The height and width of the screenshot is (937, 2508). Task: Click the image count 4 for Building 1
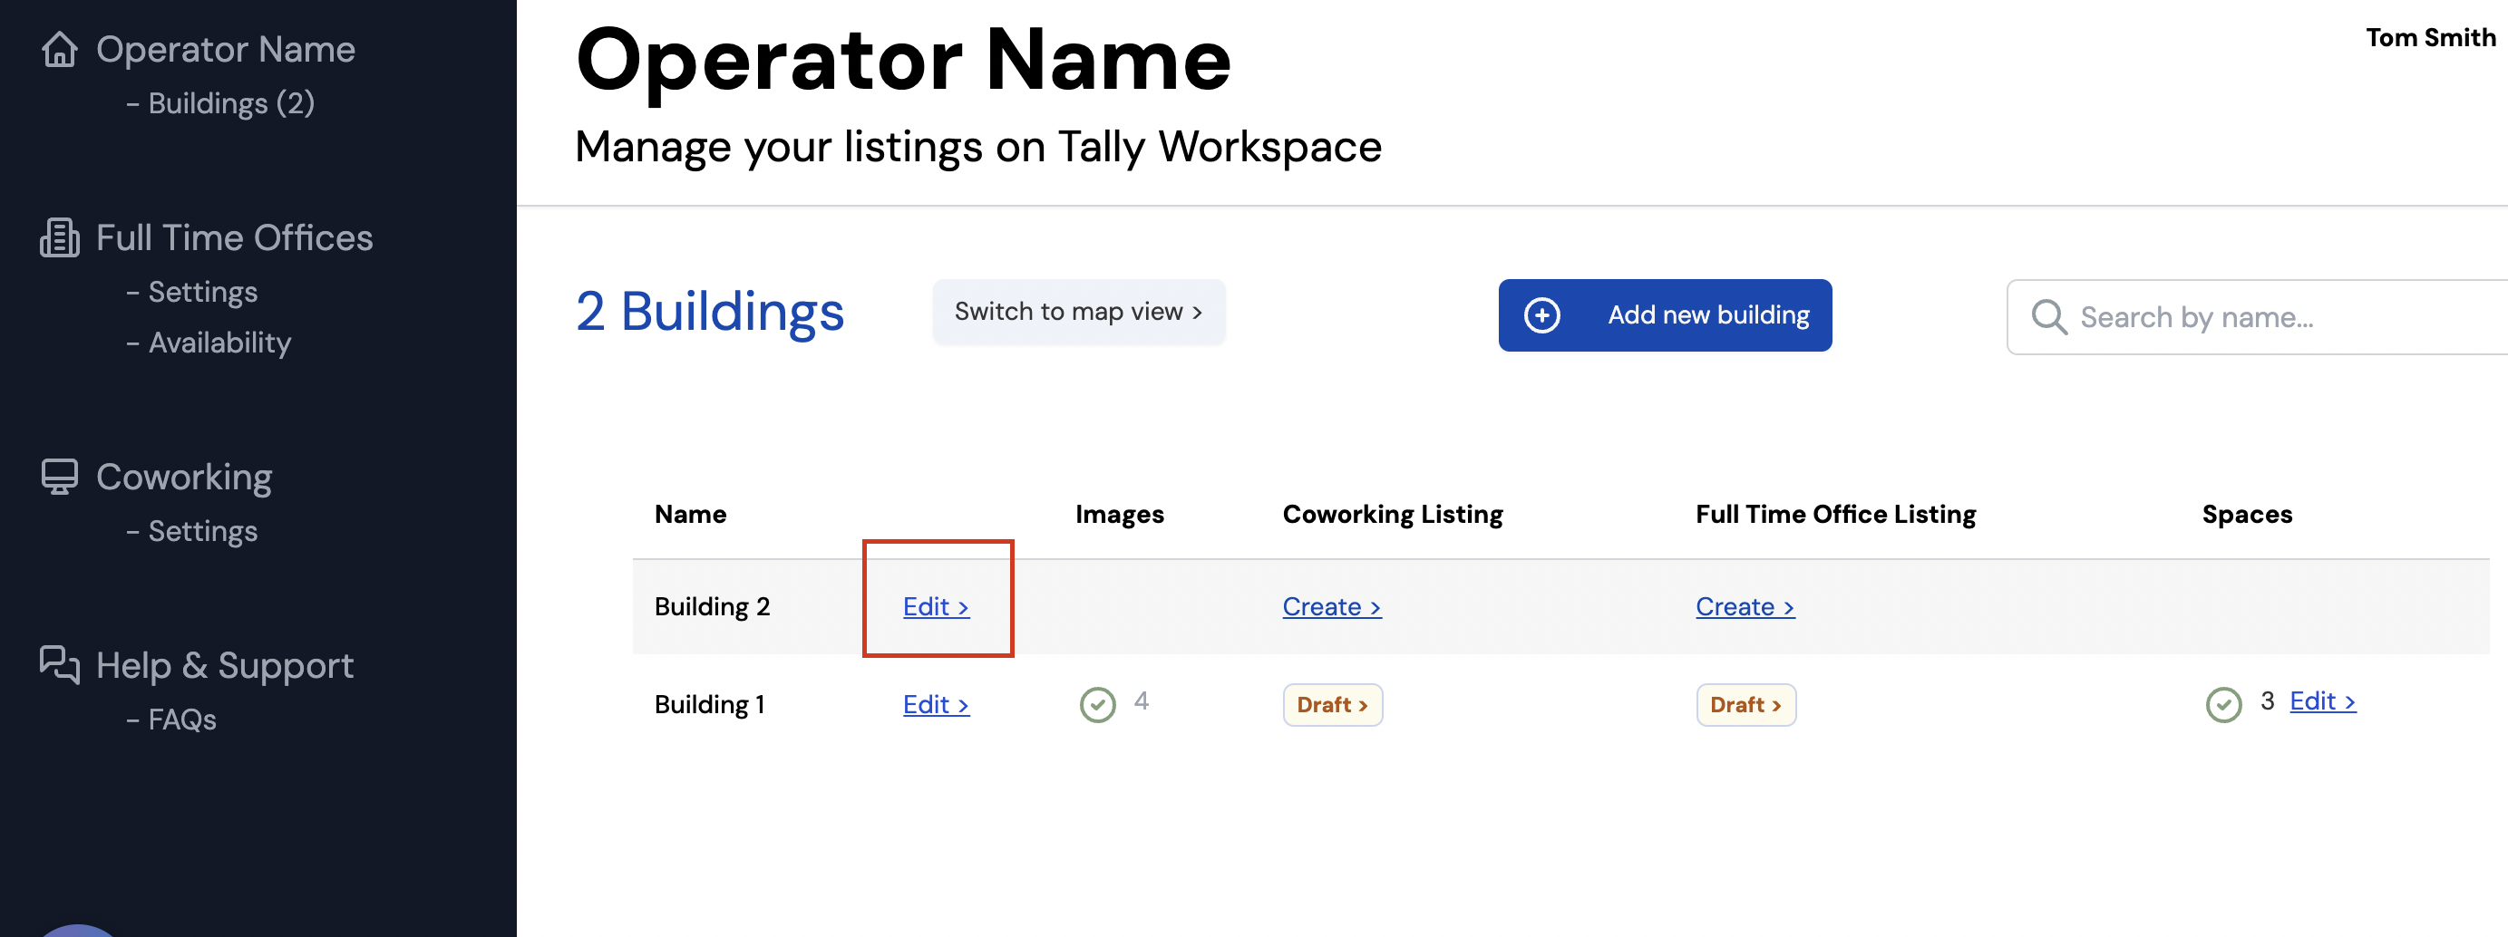[x=1141, y=701]
